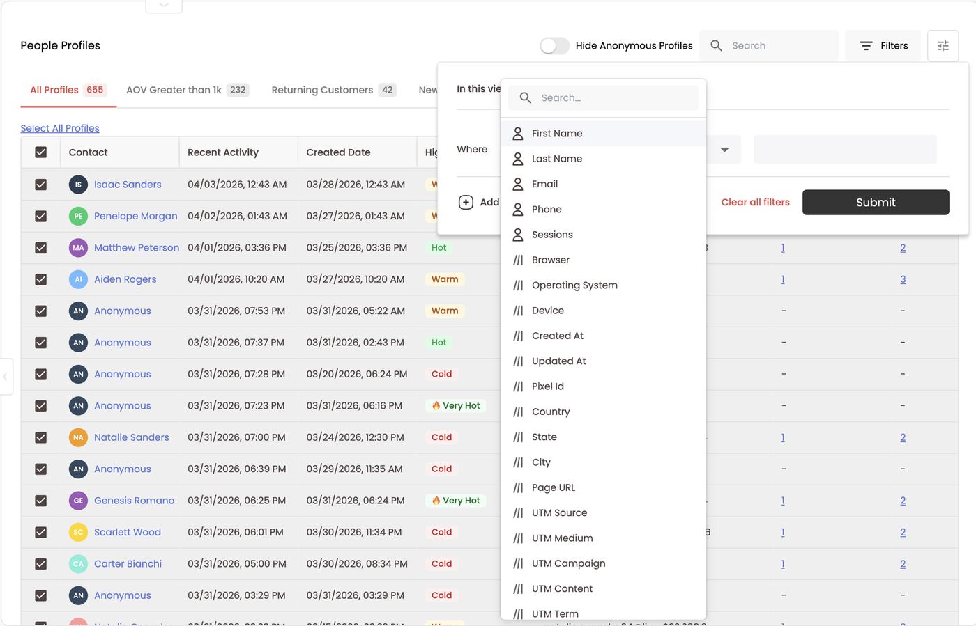Click the bars icon beside Browser
Viewport: 976px width, 626px height.
click(518, 260)
